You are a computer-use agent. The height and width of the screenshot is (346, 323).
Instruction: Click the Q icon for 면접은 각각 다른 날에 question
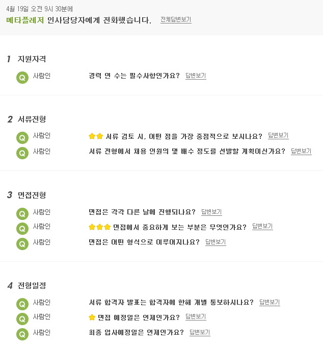tap(22, 214)
